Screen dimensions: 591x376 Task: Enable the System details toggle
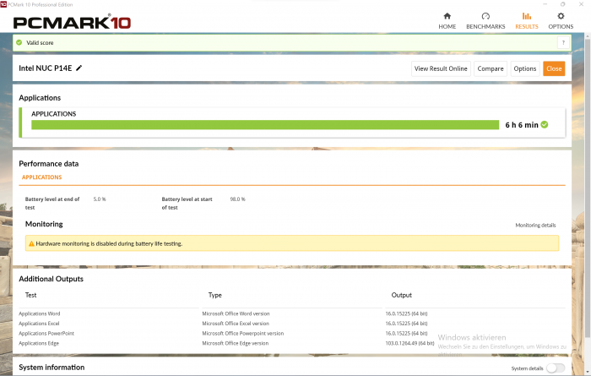555,368
